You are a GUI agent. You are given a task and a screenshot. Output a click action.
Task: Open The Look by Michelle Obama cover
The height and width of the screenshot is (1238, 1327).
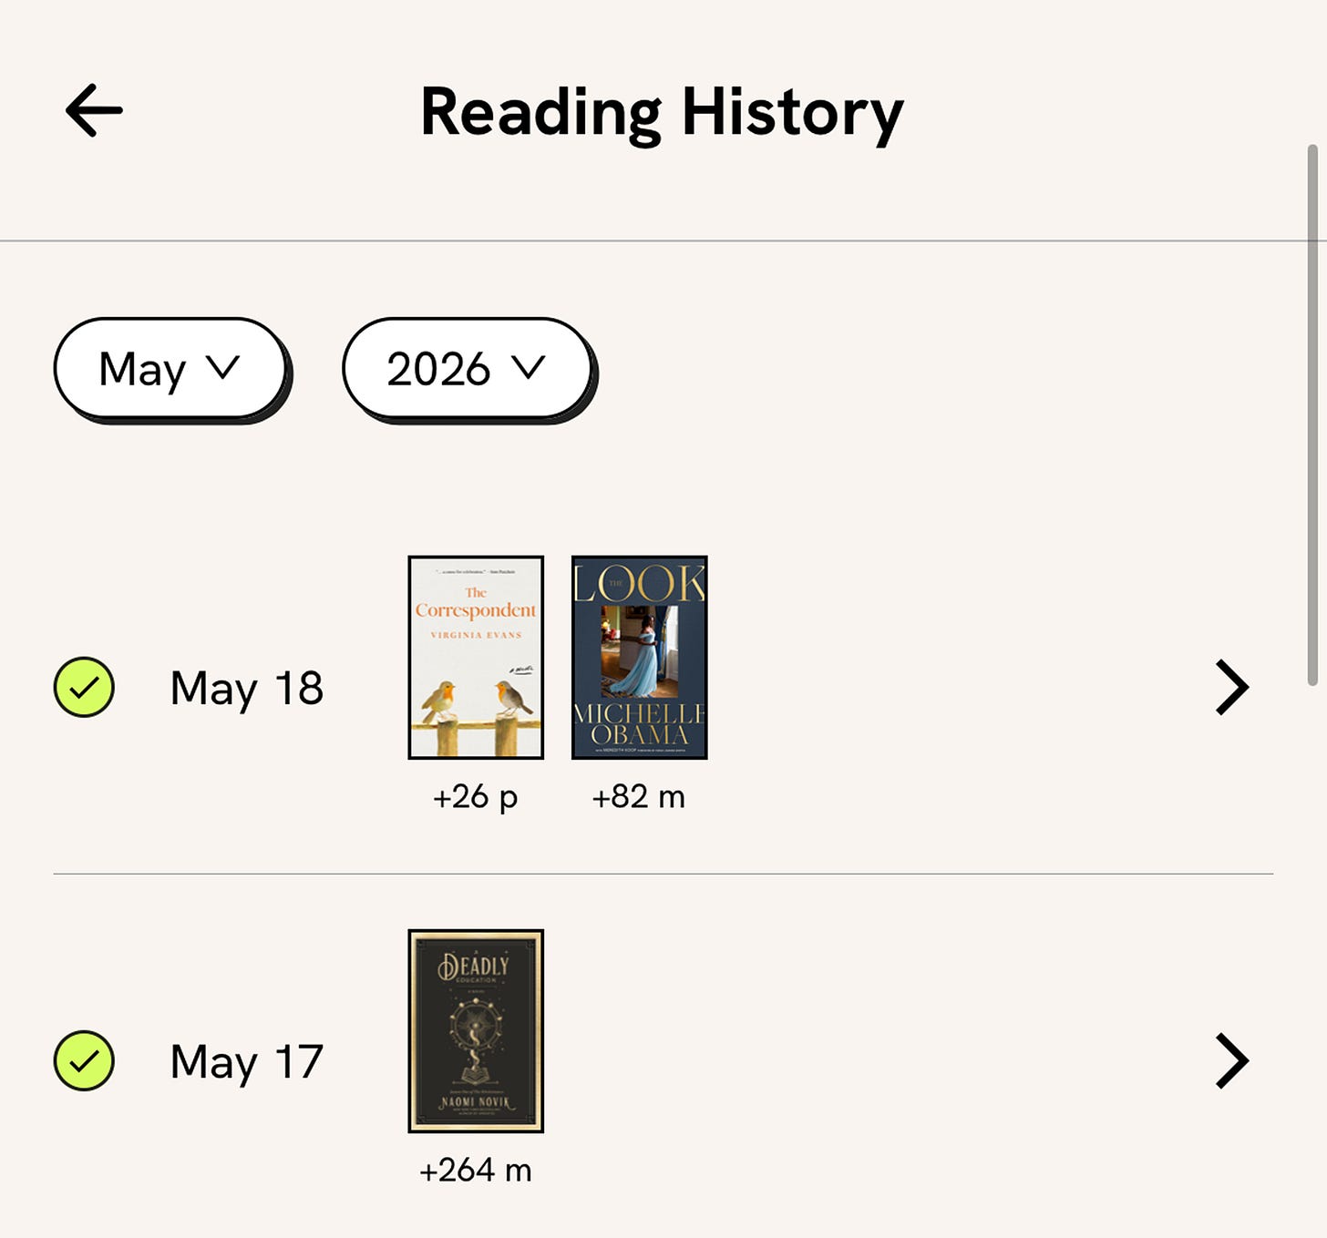tap(640, 658)
